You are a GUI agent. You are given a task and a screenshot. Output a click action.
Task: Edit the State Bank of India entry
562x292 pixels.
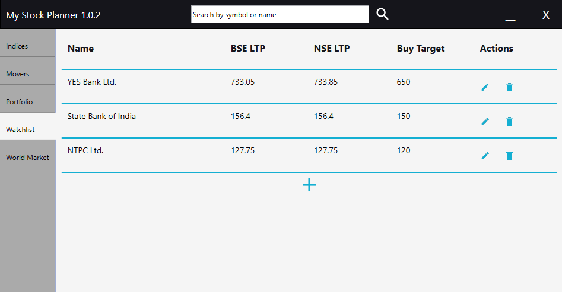pyautogui.click(x=485, y=121)
